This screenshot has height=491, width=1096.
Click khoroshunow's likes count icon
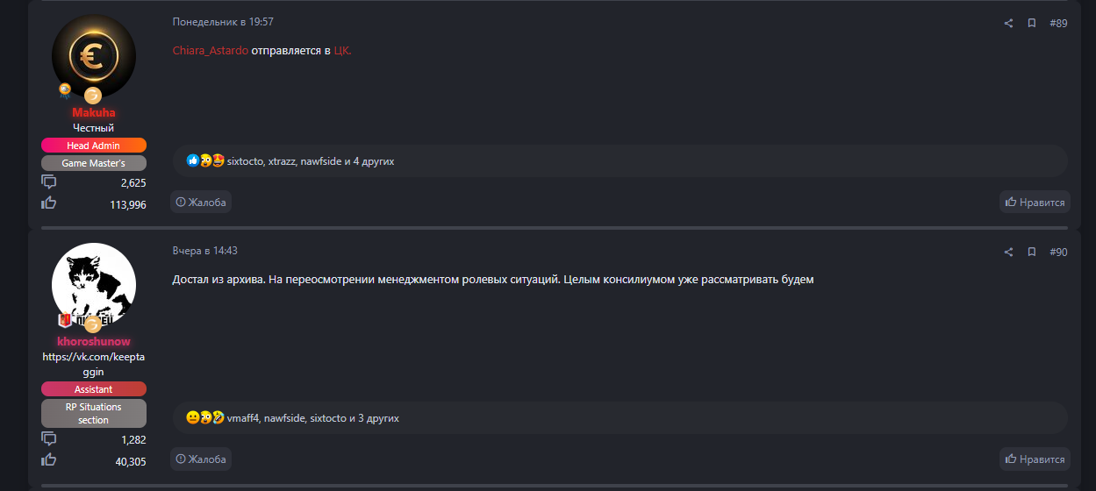pos(49,460)
